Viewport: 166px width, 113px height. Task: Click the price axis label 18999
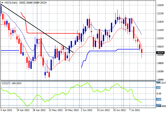point(160,80)
